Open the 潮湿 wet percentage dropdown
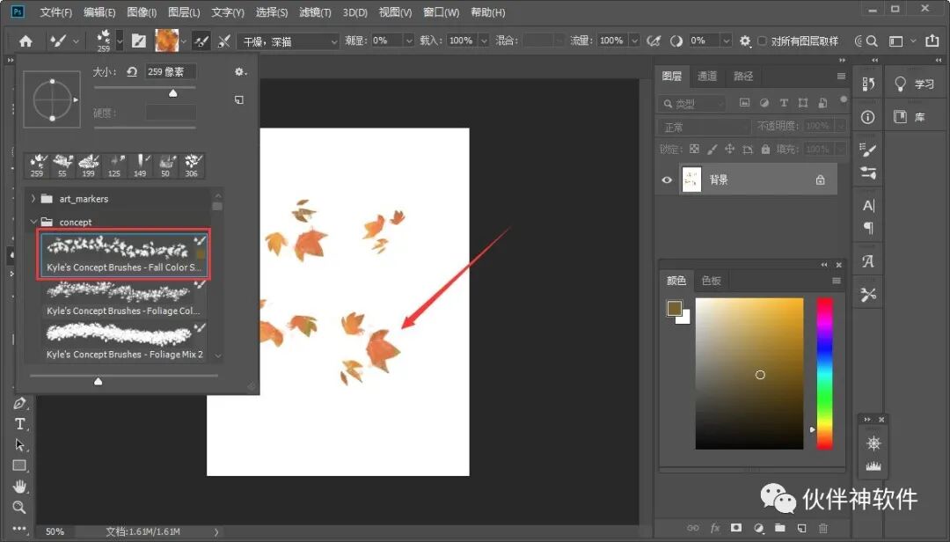Screen dimensions: 950x542 409,40
